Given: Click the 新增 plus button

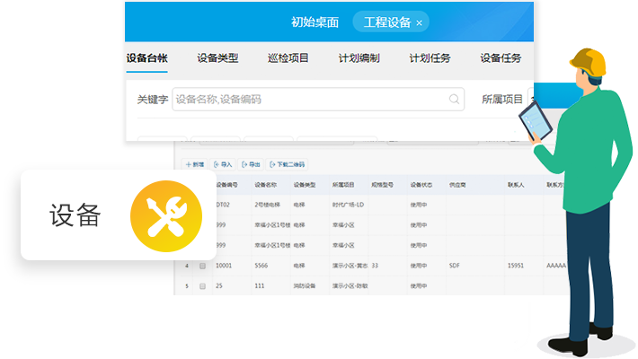Looking at the screenshot, I should [194, 165].
